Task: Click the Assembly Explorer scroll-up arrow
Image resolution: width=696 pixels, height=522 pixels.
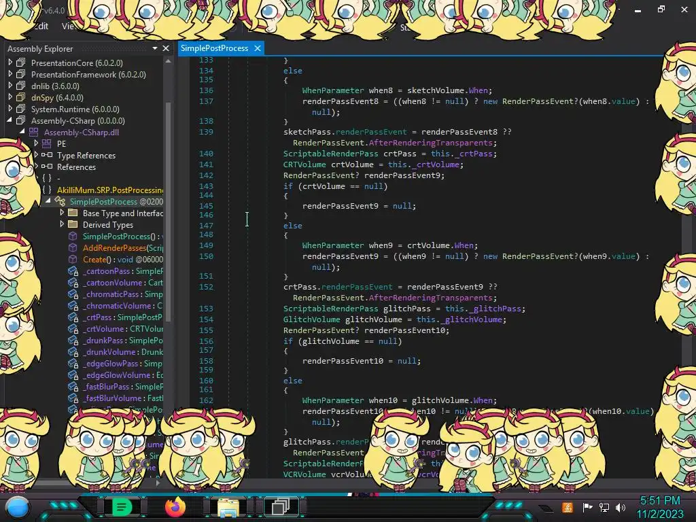Action: pyautogui.click(x=168, y=61)
